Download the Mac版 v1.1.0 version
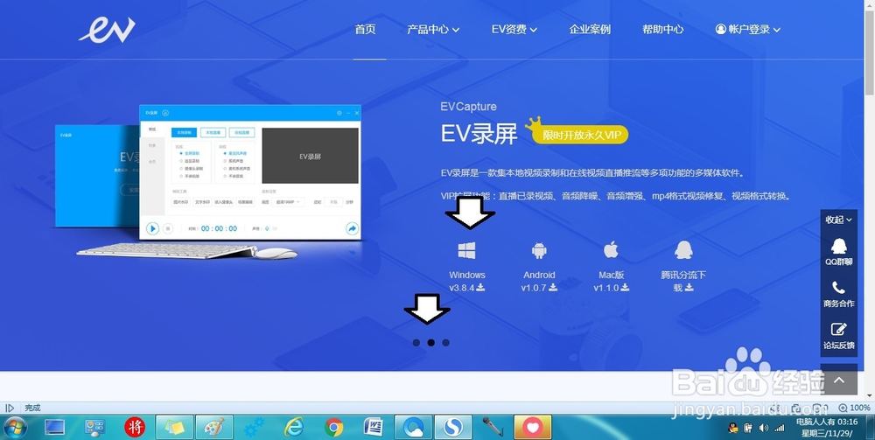 pyautogui.click(x=611, y=267)
